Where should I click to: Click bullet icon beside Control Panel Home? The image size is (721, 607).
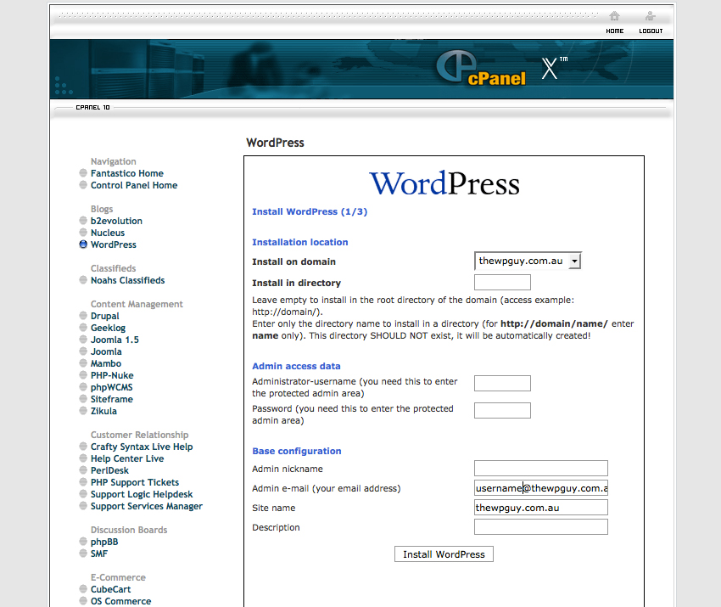pyautogui.click(x=83, y=185)
